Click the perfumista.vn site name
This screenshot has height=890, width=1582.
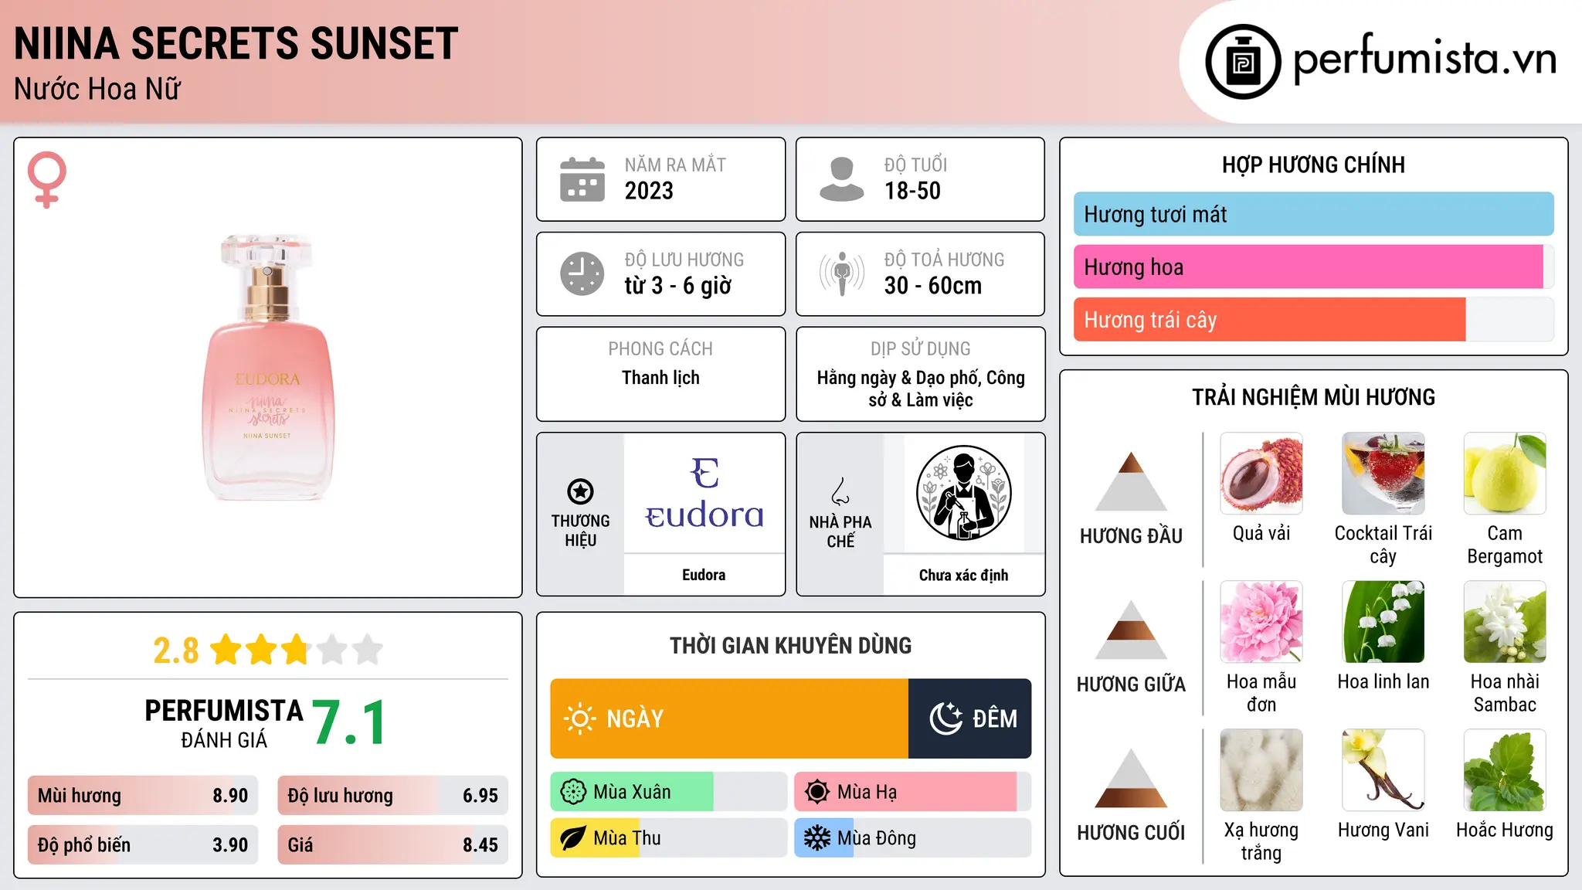(1424, 59)
